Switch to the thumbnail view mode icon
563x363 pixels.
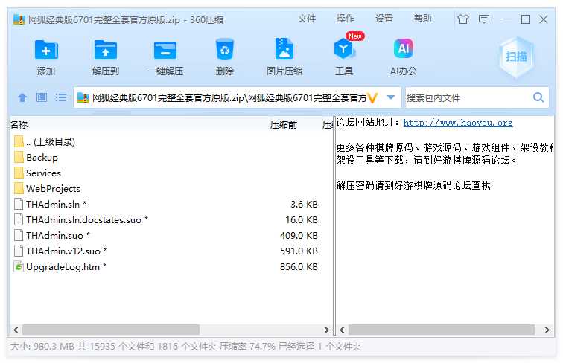click(42, 97)
